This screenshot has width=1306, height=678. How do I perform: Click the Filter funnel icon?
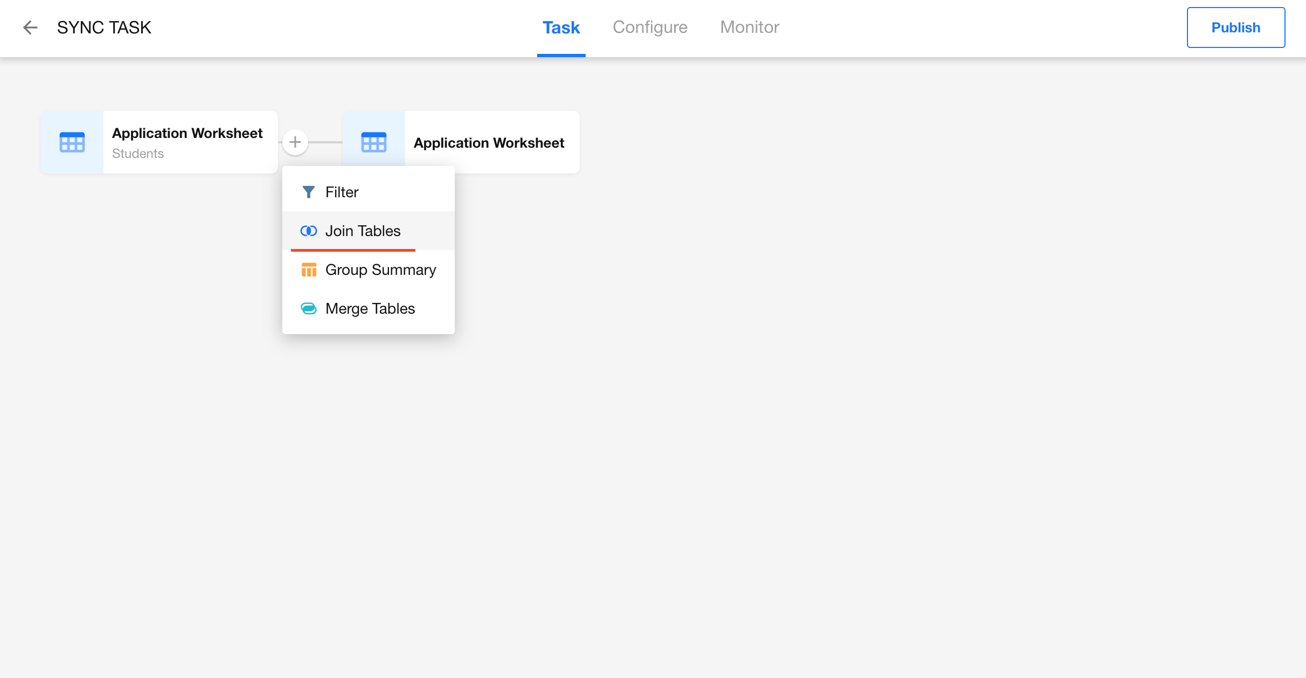308,192
